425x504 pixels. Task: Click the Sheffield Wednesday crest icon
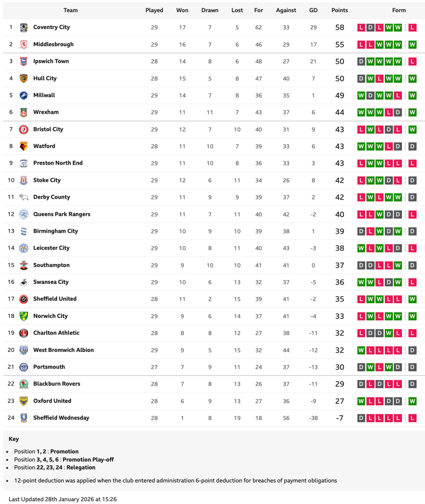click(23, 418)
